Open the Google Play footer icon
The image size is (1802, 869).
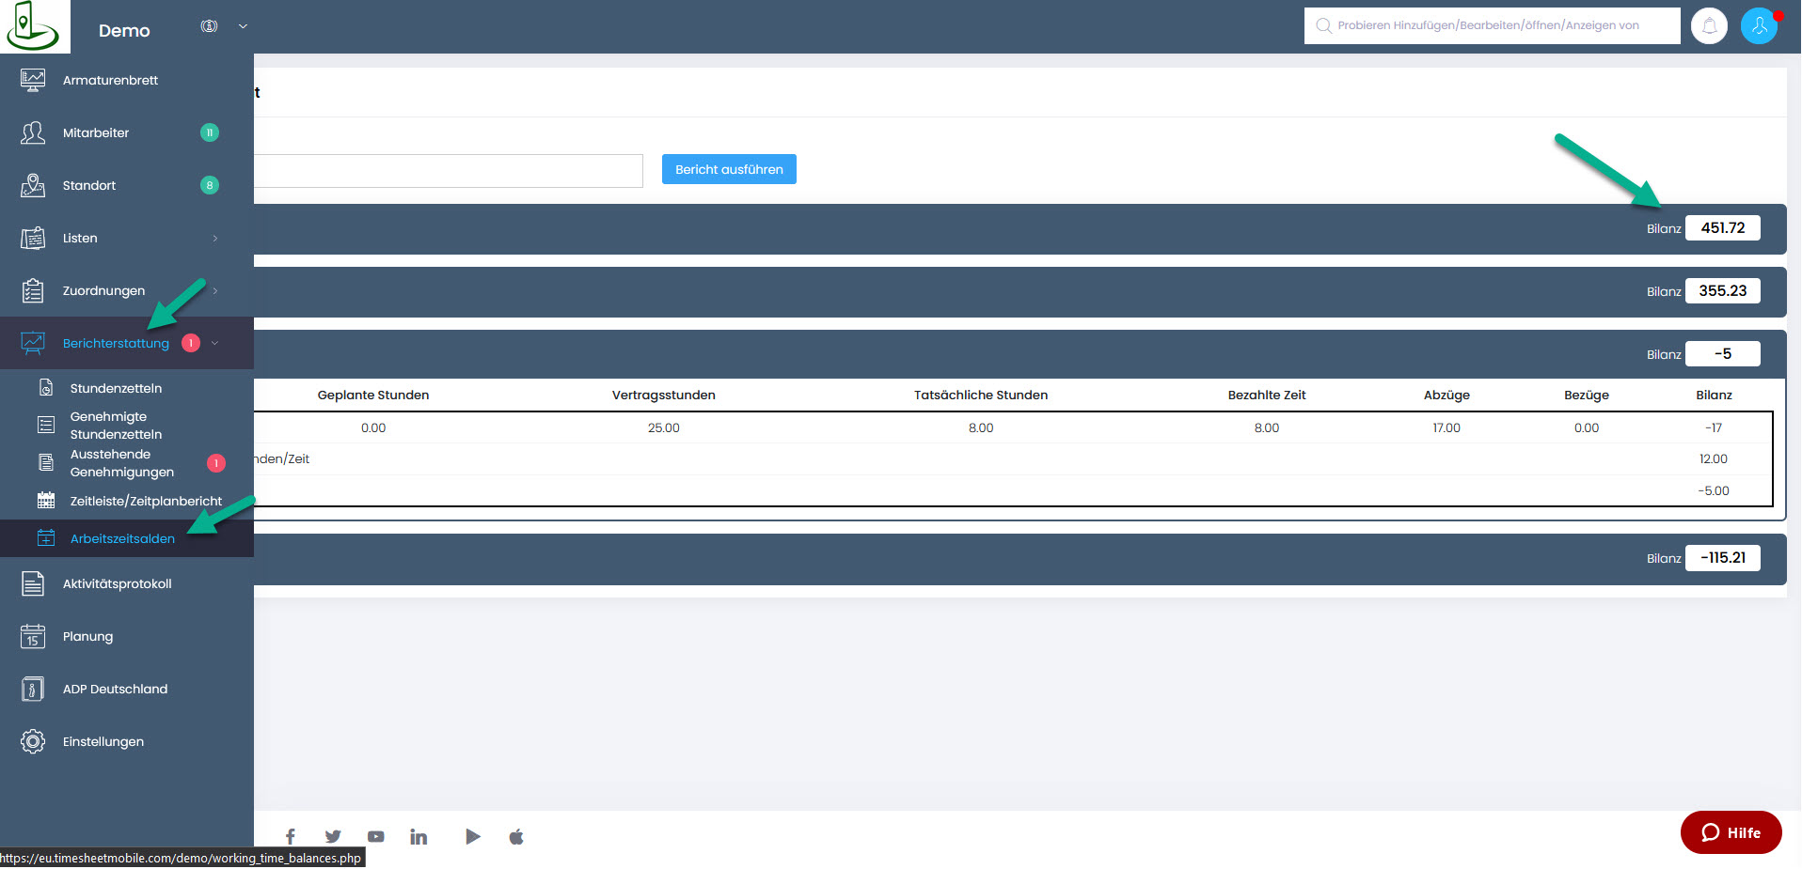pos(472,836)
